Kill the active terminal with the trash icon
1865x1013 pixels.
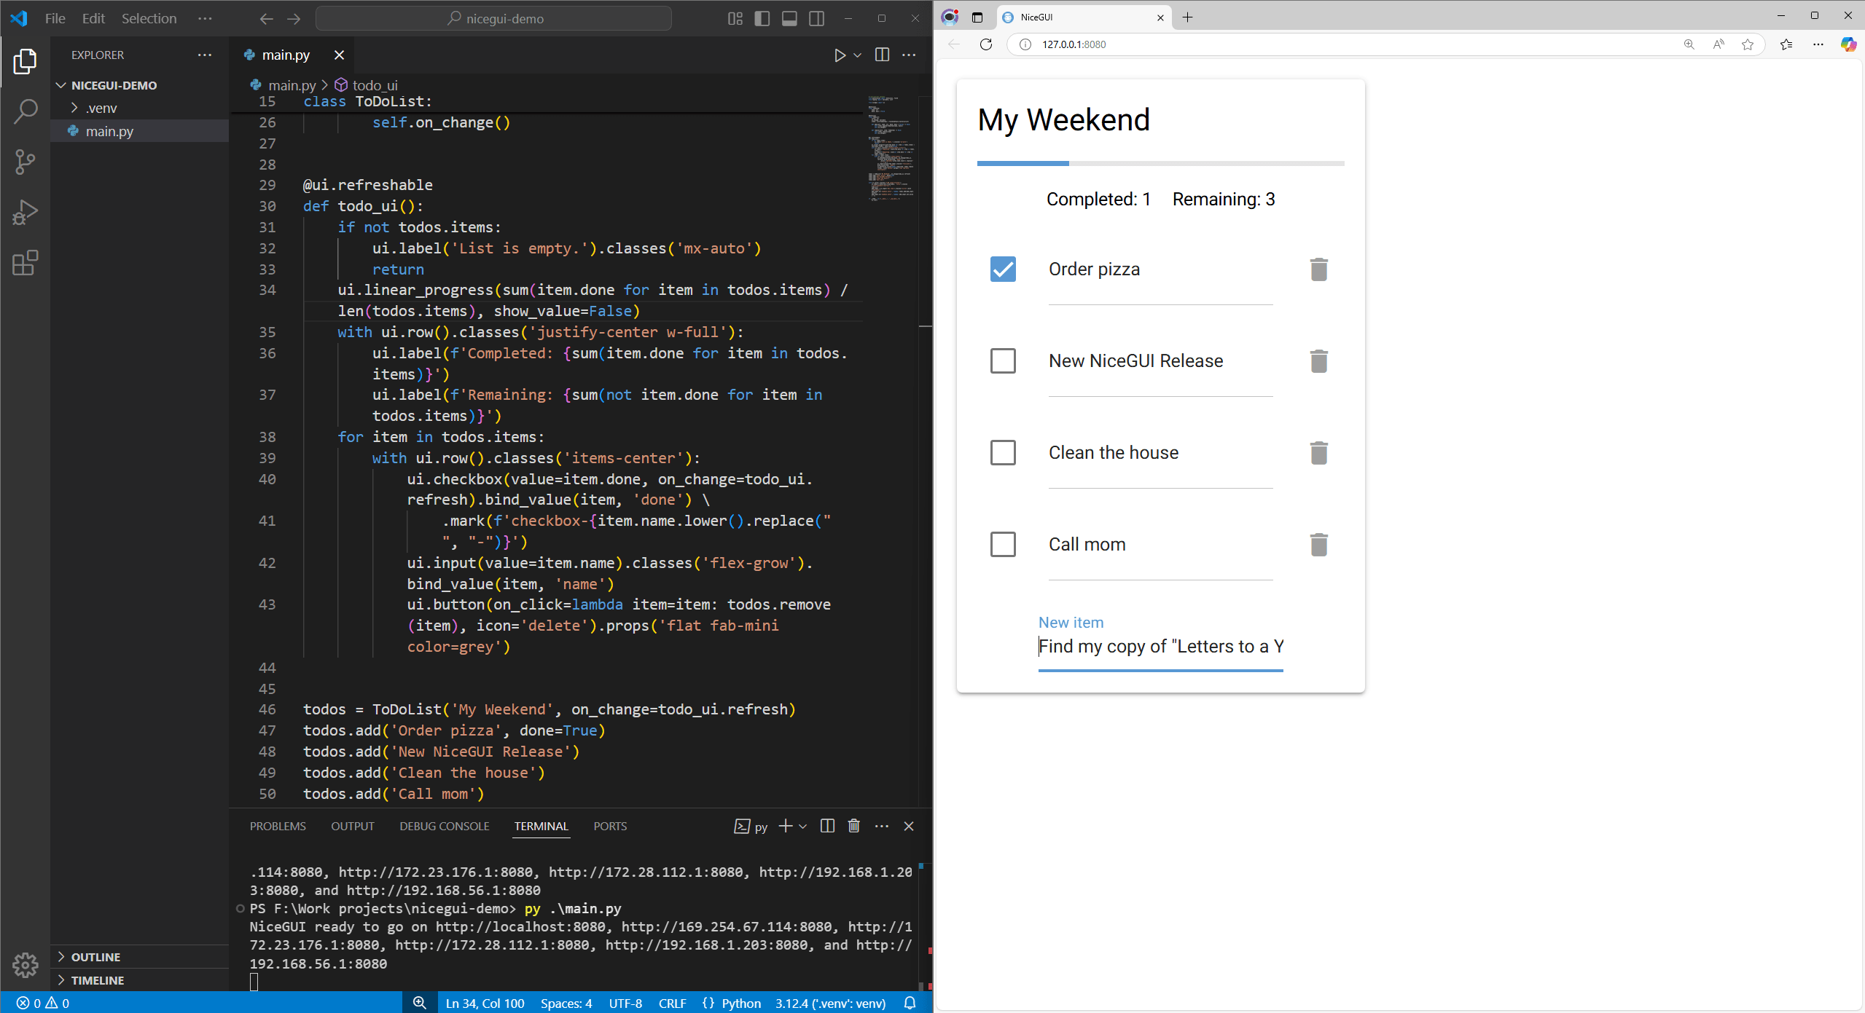[853, 826]
